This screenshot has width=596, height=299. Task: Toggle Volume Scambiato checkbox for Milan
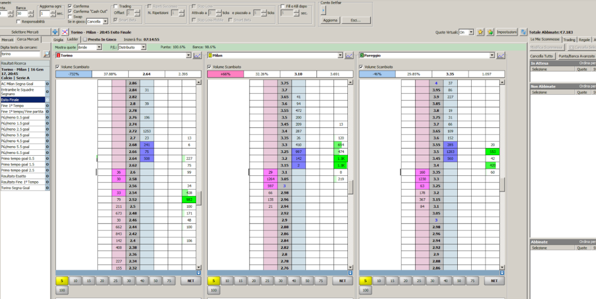pyautogui.click(x=210, y=67)
